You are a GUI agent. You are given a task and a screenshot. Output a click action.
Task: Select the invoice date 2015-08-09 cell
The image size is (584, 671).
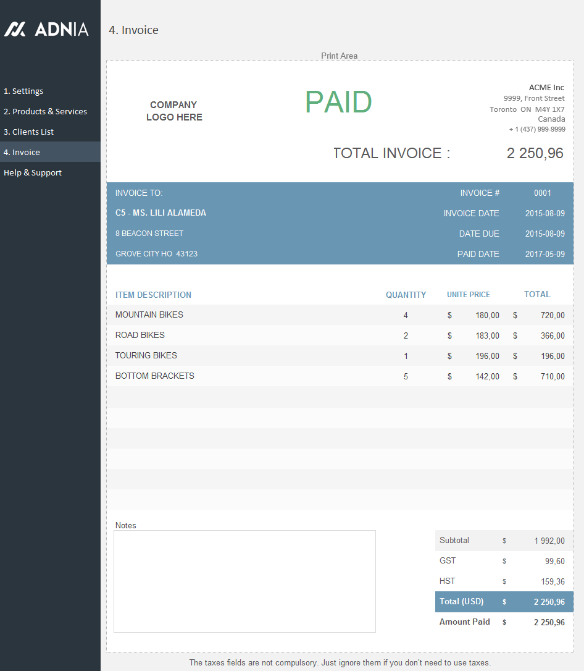[x=544, y=213]
